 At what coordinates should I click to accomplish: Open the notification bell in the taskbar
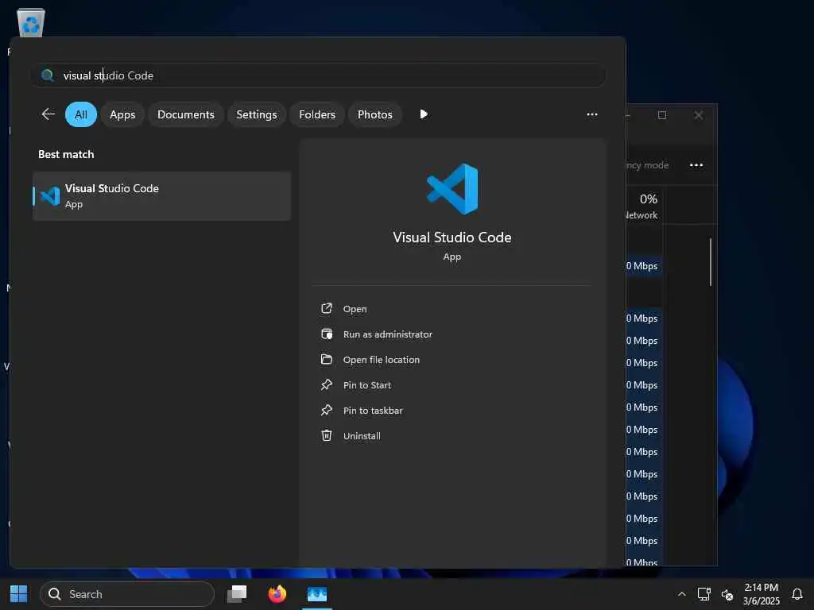[x=797, y=594]
